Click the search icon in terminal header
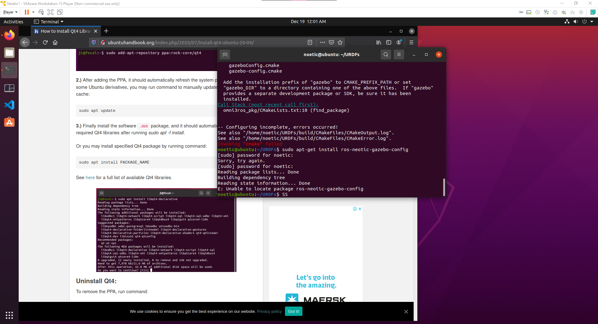The image size is (598, 324). coord(386,55)
